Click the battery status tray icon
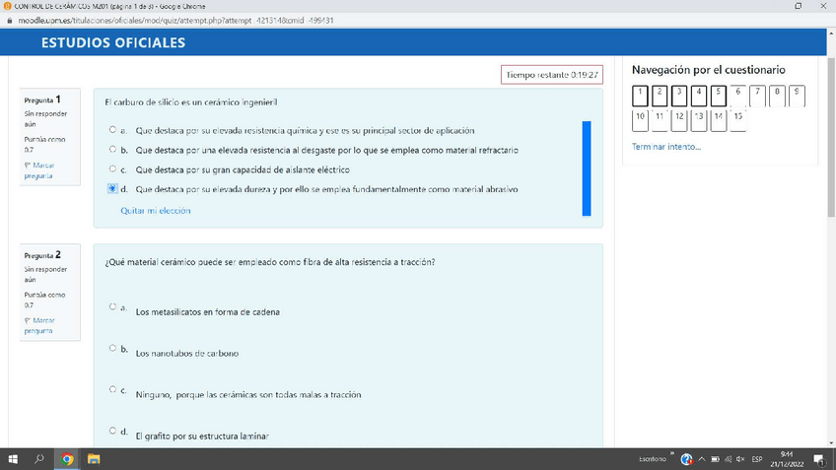The height and width of the screenshot is (470, 836). (715, 459)
